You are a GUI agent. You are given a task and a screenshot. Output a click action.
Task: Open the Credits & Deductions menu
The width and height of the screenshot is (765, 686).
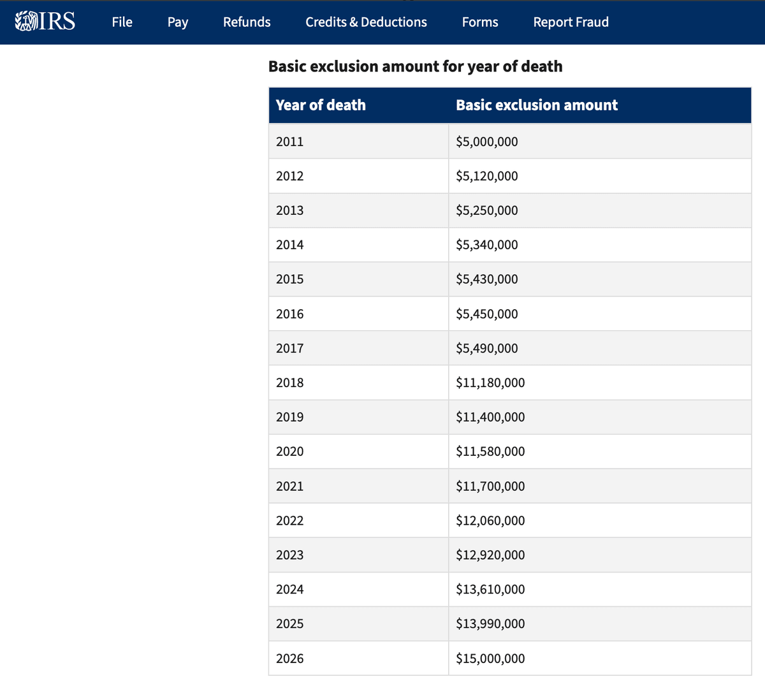coord(366,22)
